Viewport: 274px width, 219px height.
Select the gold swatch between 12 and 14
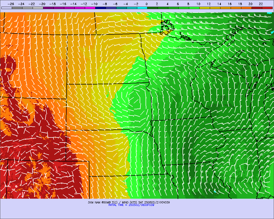tap(215, 8)
